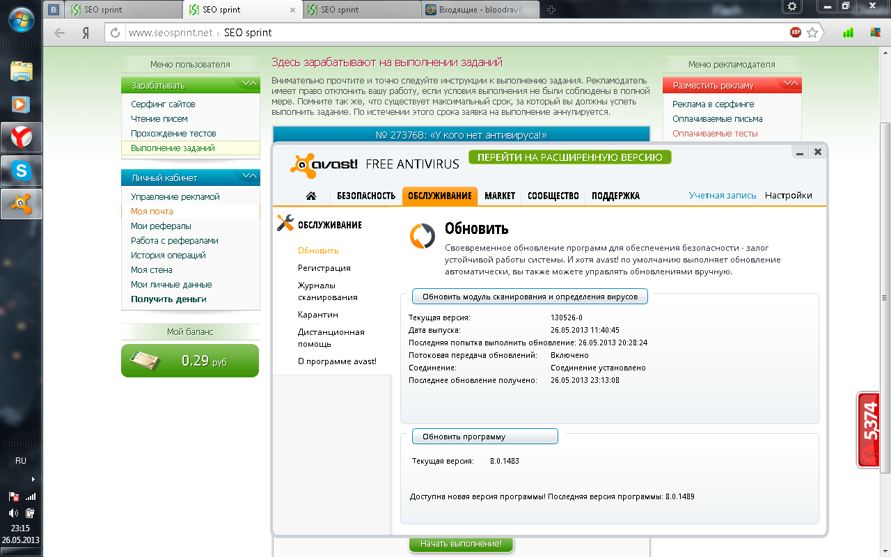Close the avast antivirus window
Screen dimensions: 891x557
[x=817, y=152]
